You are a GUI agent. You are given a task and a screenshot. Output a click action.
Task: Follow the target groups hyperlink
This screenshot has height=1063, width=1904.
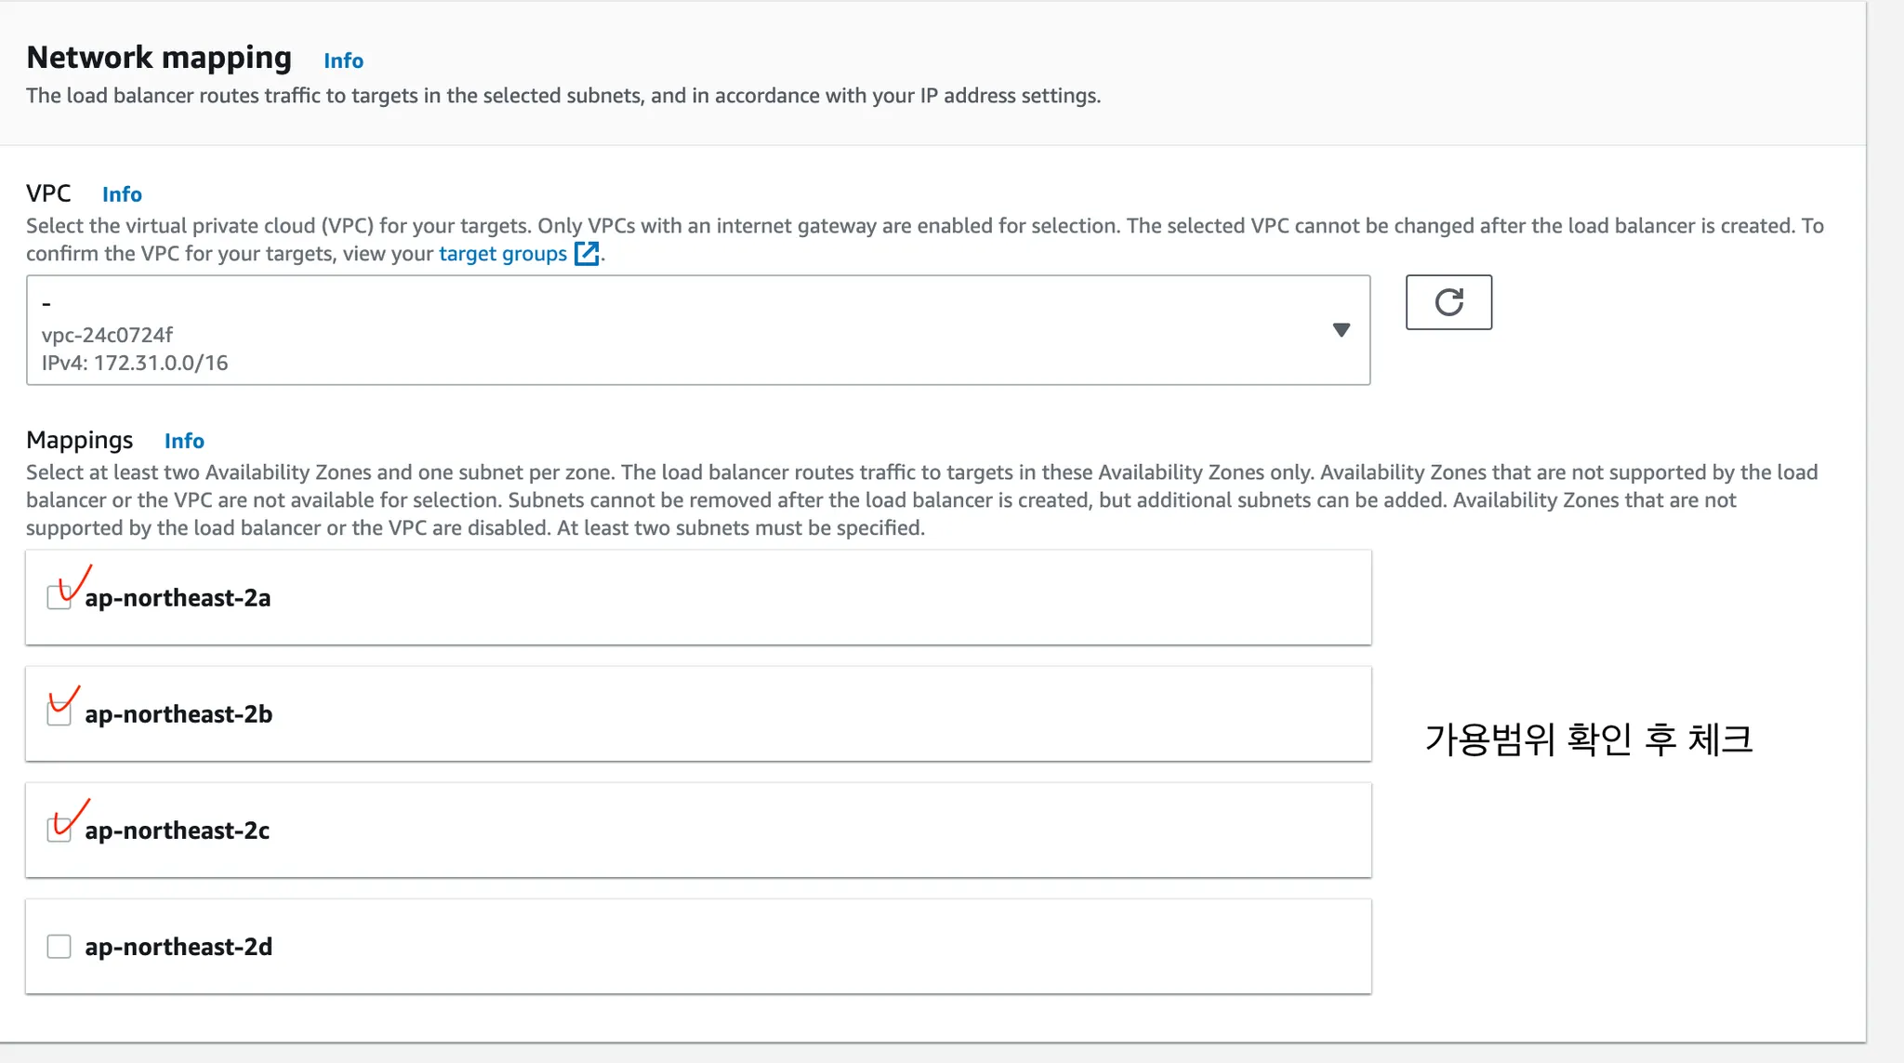[x=502, y=254]
